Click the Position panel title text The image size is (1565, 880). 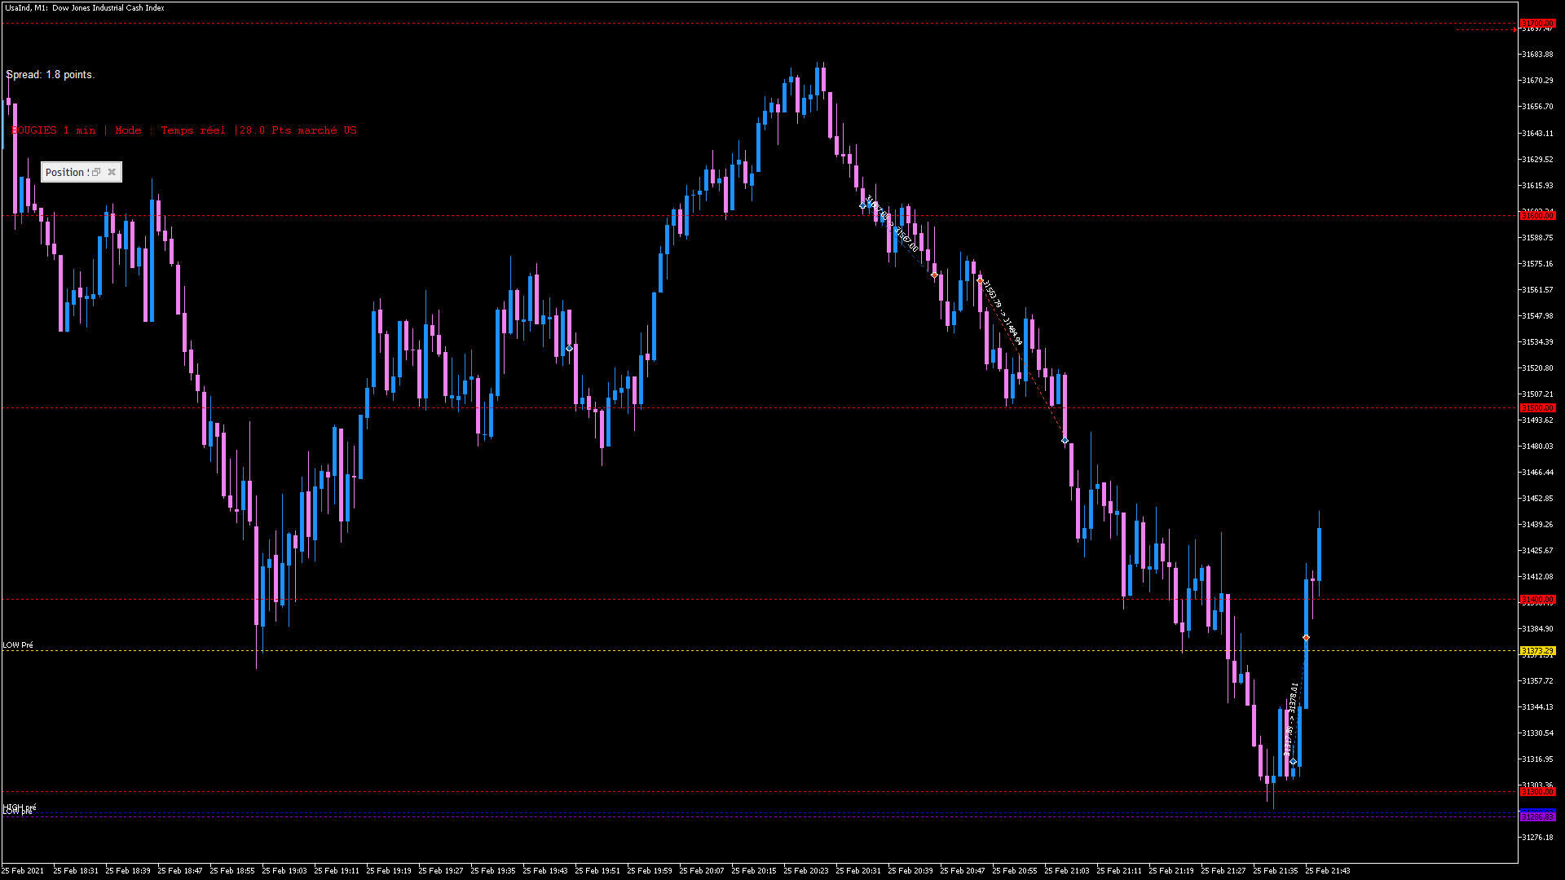[66, 172]
